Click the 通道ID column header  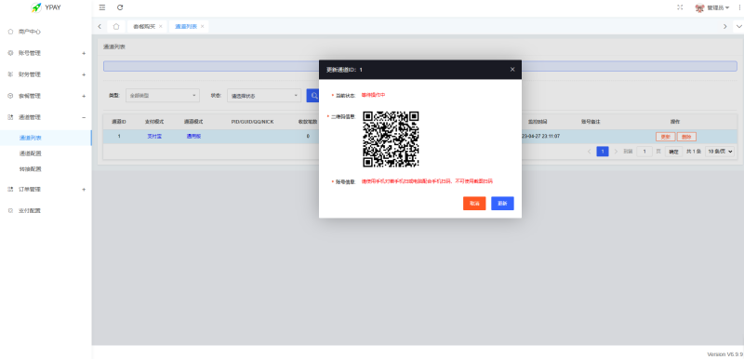pyautogui.click(x=119, y=122)
